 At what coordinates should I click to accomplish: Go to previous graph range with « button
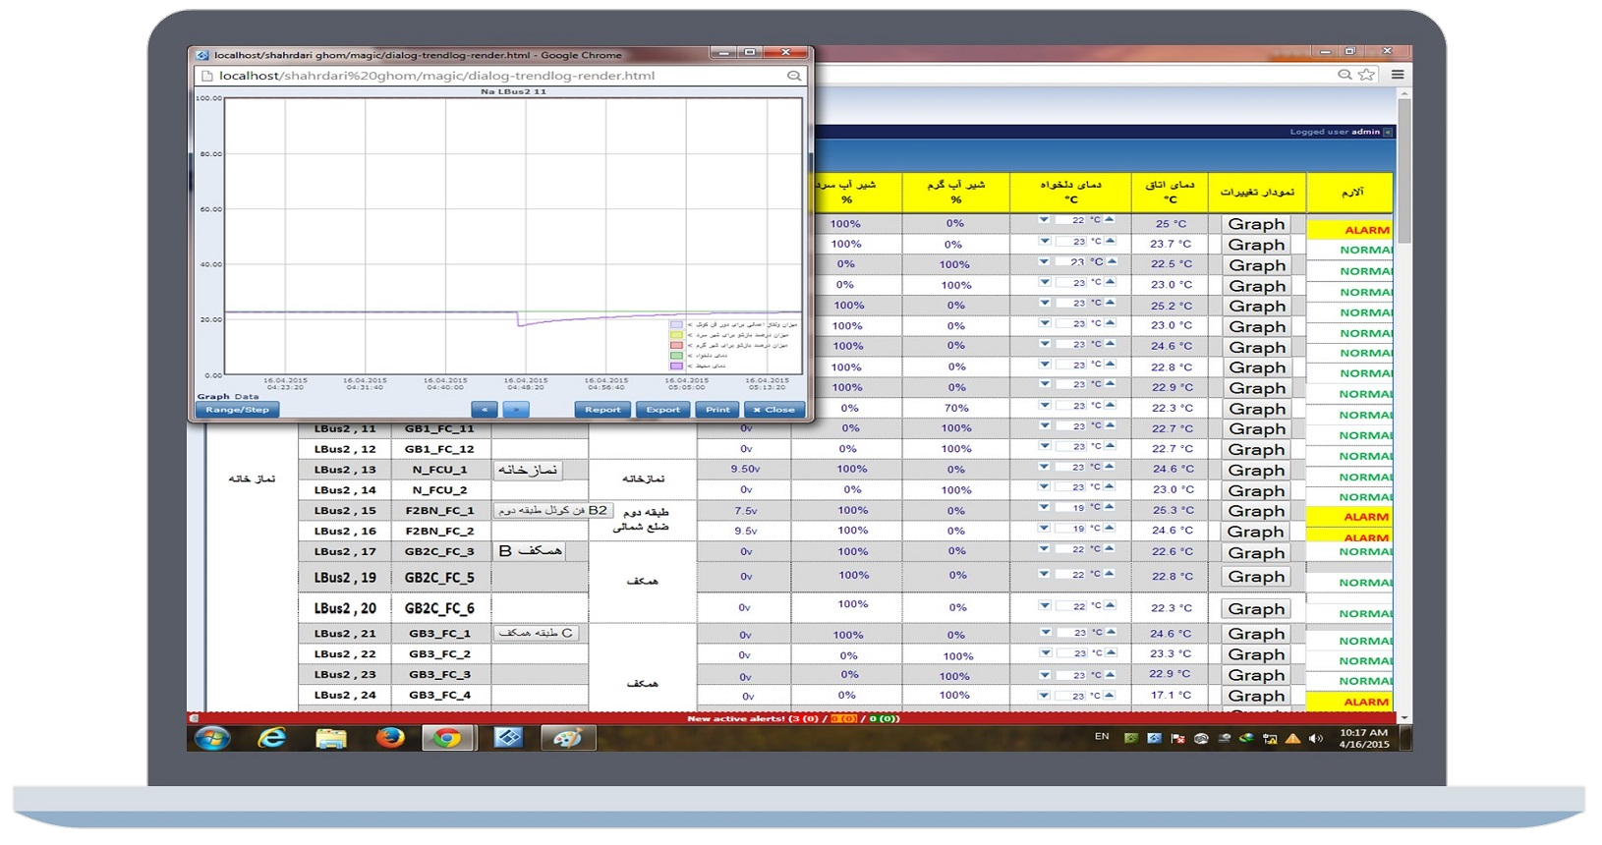point(484,410)
